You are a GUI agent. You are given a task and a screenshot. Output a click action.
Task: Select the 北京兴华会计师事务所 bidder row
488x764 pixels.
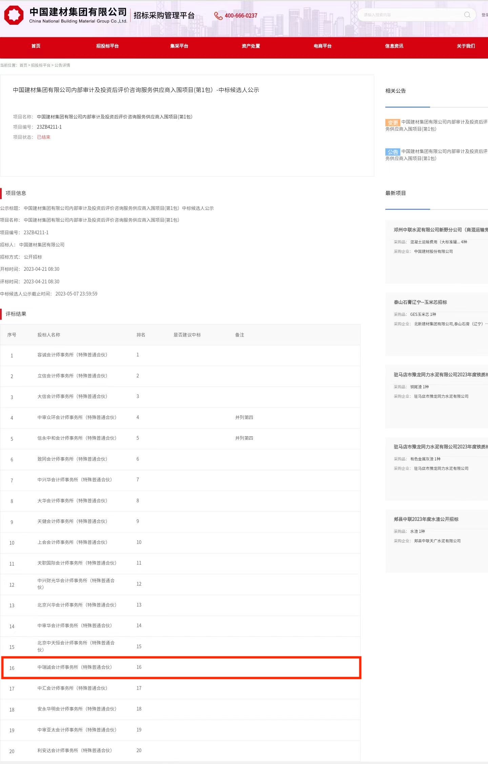coord(180,605)
